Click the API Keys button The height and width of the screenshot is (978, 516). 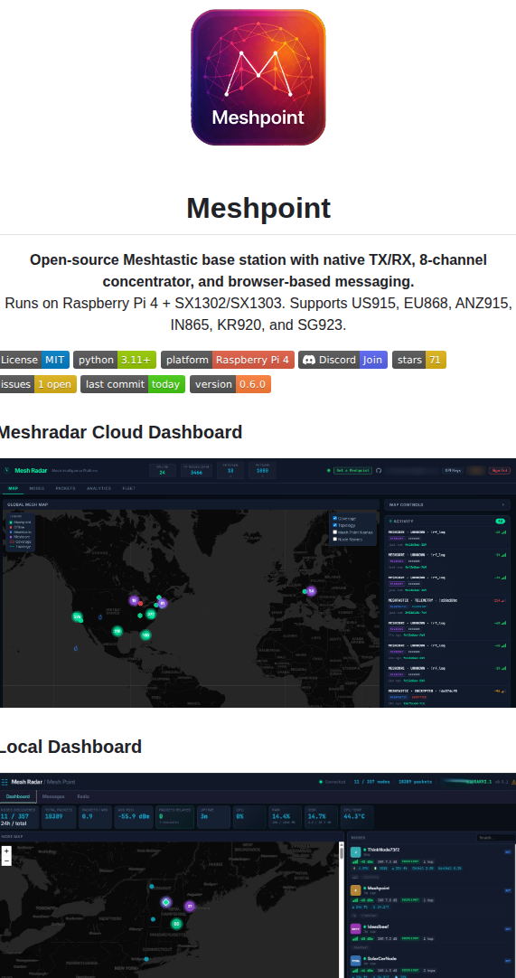tap(452, 470)
